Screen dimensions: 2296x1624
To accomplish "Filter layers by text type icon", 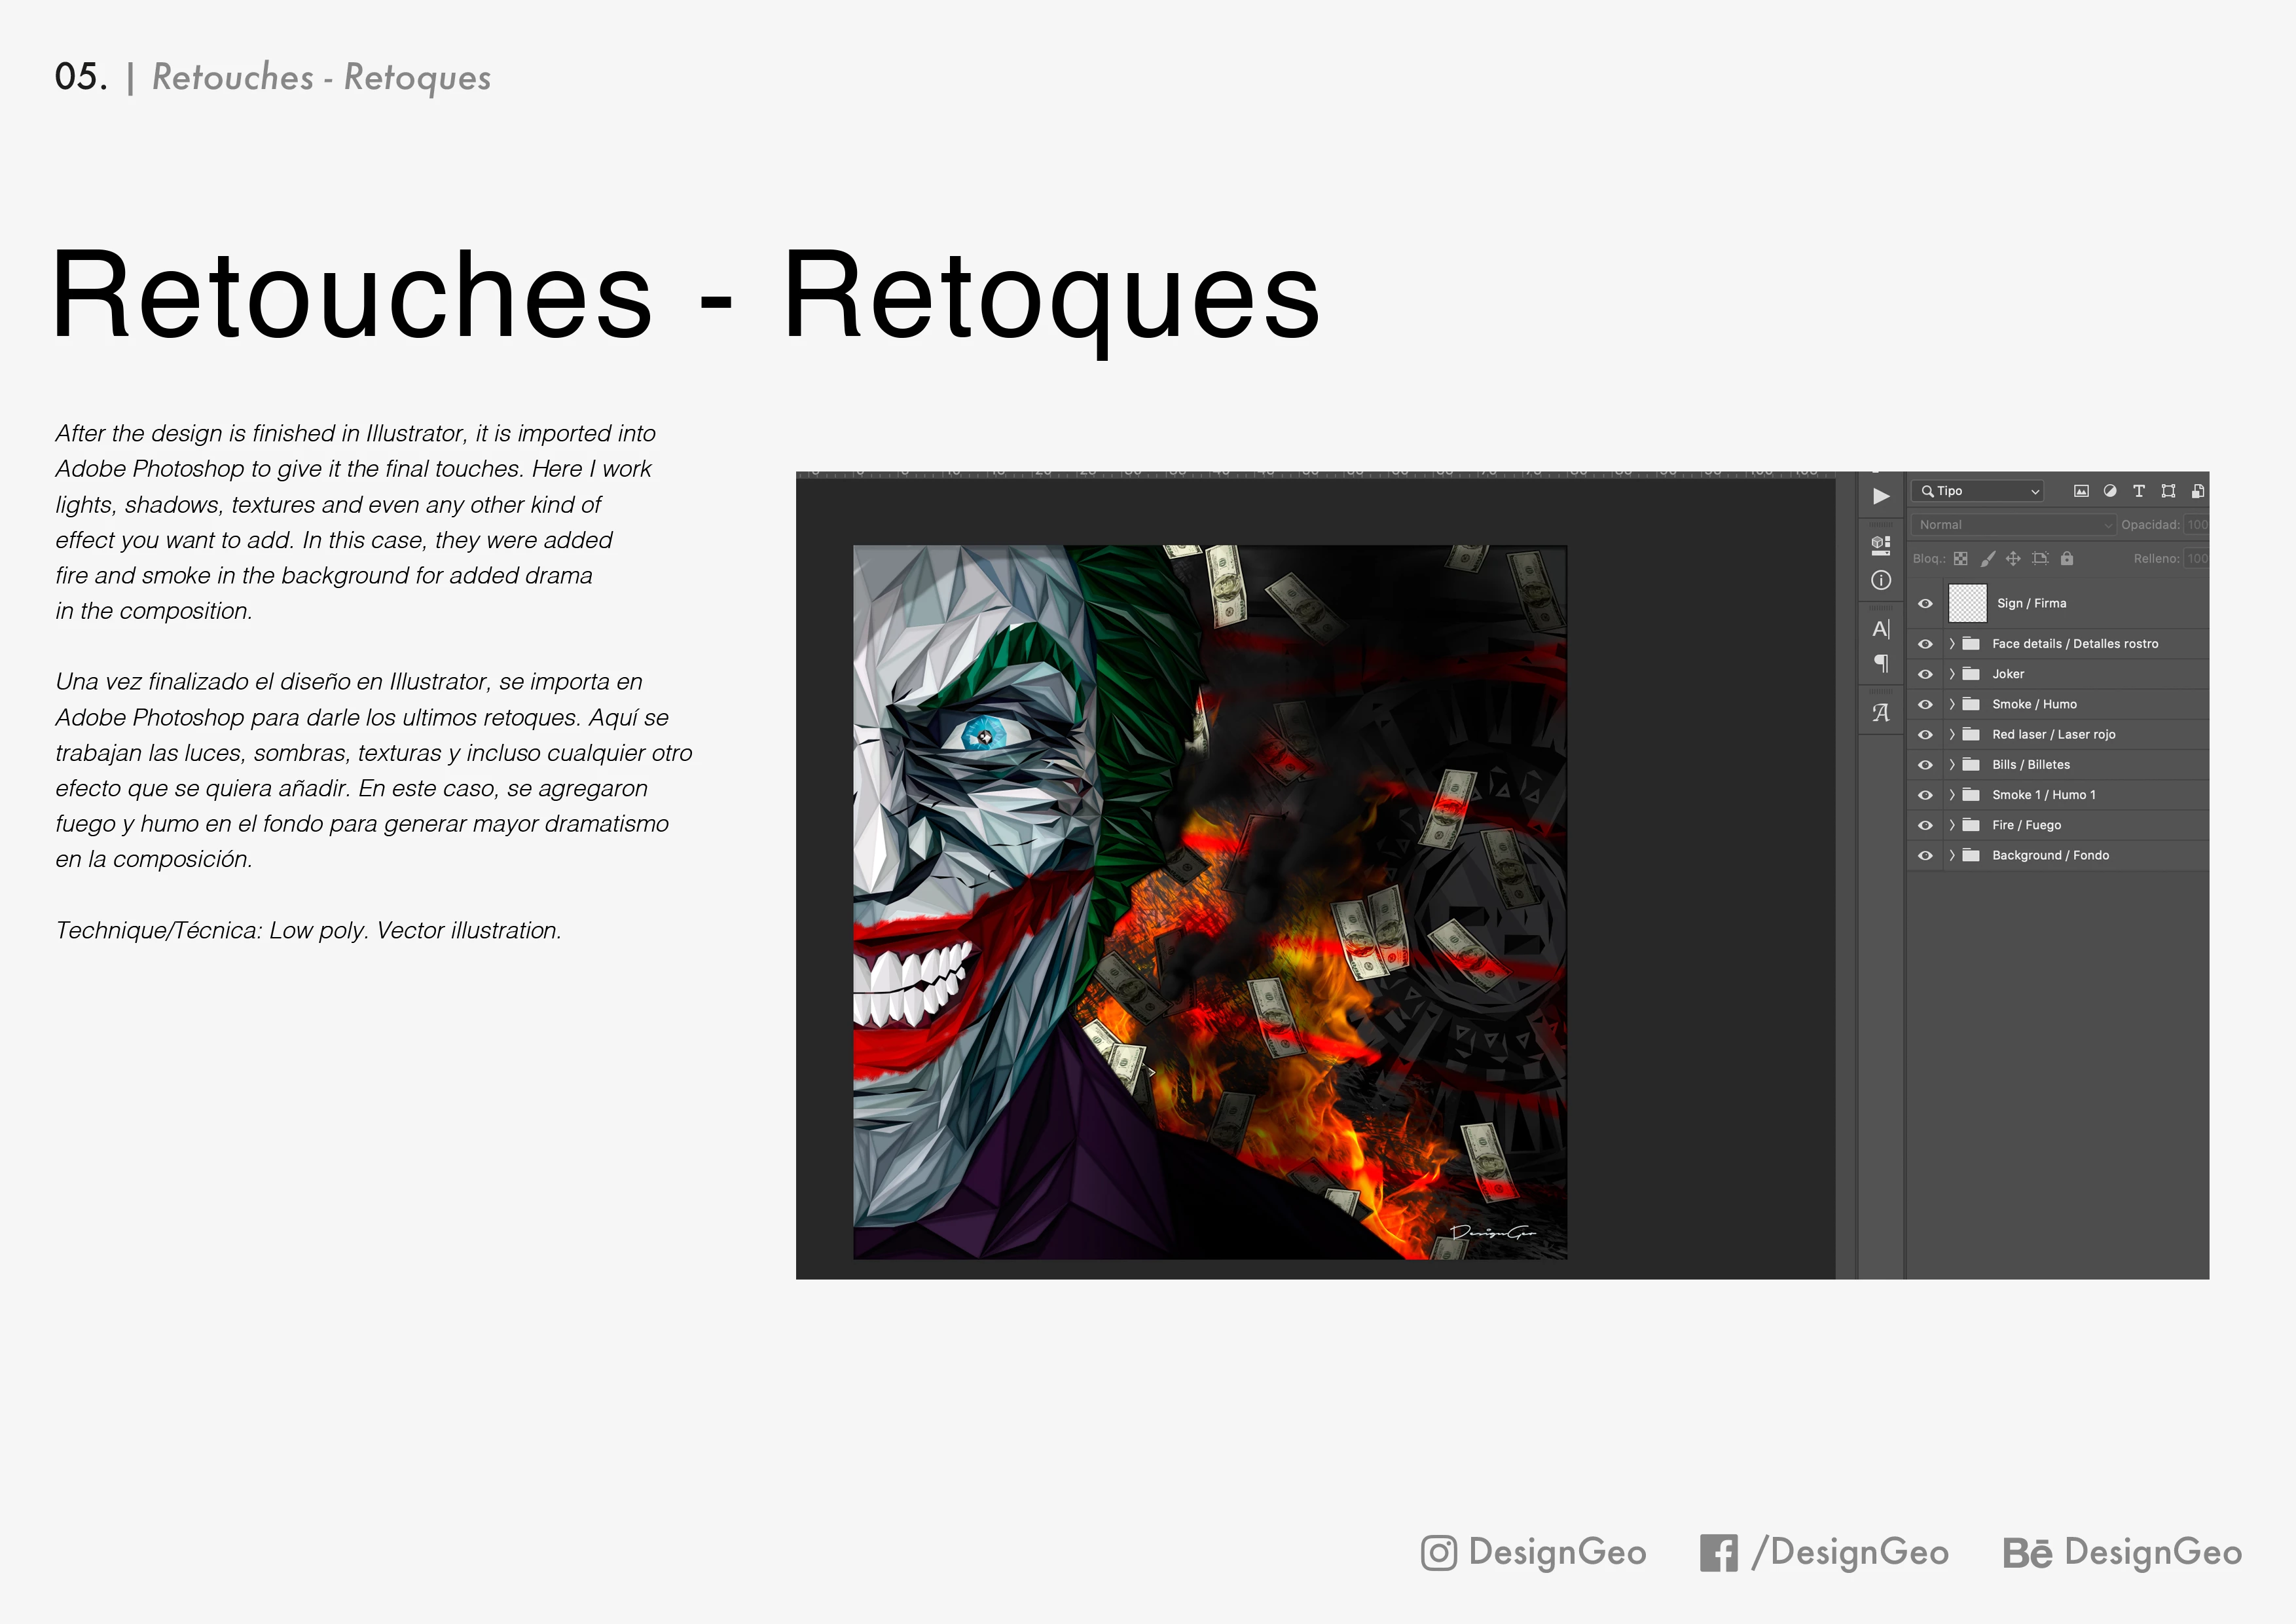I will pyautogui.click(x=2139, y=491).
